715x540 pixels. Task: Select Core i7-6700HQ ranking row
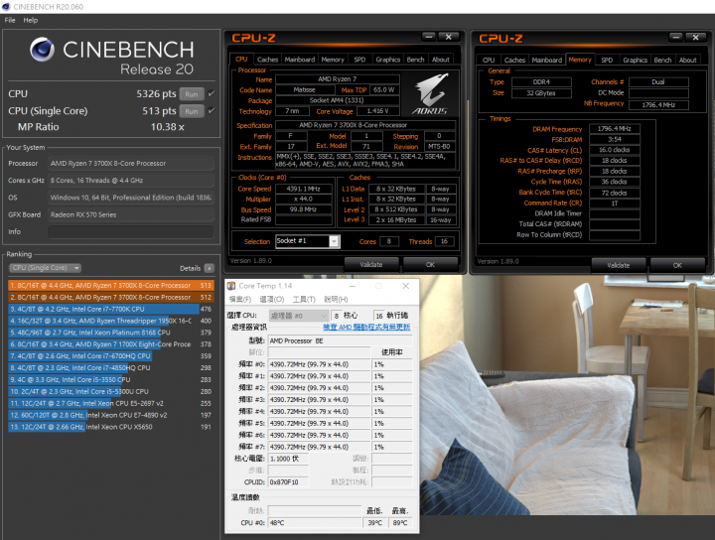111,356
